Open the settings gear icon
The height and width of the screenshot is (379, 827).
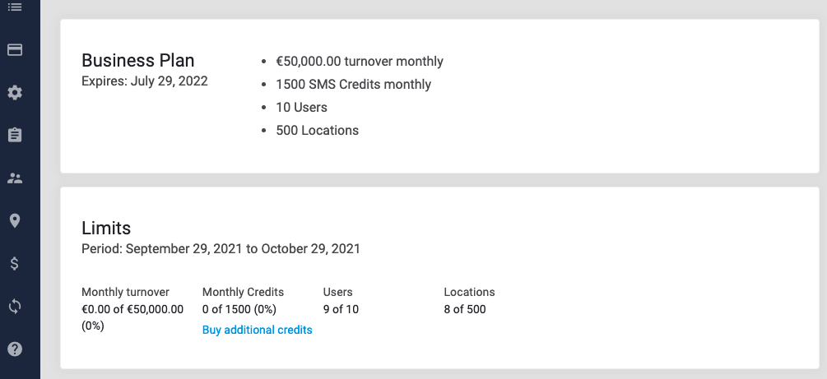coord(15,93)
